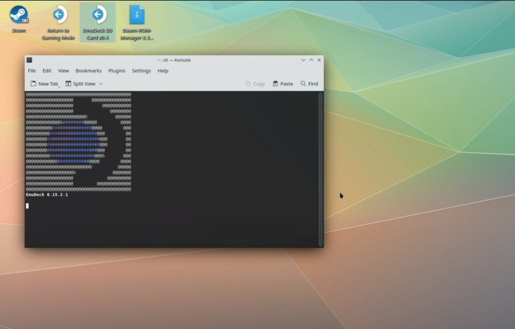This screenshot has height=329, width=515.
Task: Open the Plugins menu
Action: [117, 71]
